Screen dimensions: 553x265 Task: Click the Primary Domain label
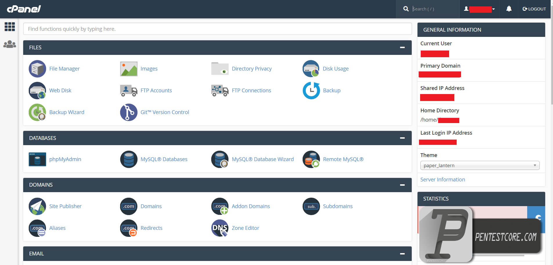[440, 66]
